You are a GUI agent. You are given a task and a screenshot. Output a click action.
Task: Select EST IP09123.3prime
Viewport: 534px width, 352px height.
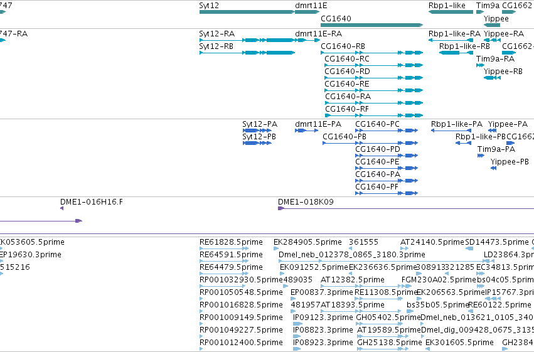(297, 324)
